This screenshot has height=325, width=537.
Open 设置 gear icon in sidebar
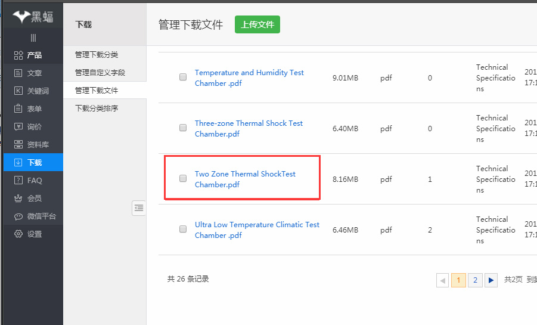[x=18, y=234]
